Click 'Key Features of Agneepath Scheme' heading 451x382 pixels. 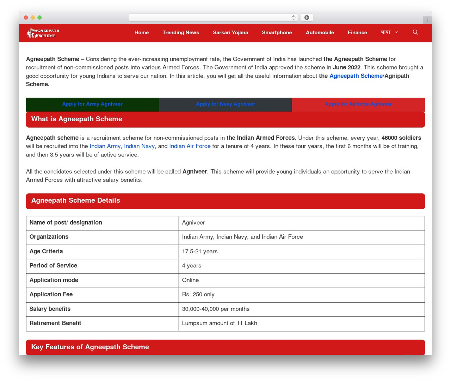tap(225, 347)
